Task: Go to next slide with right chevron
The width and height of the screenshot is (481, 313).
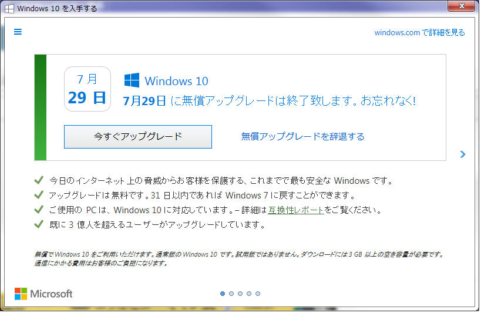Action: (463, 154)
